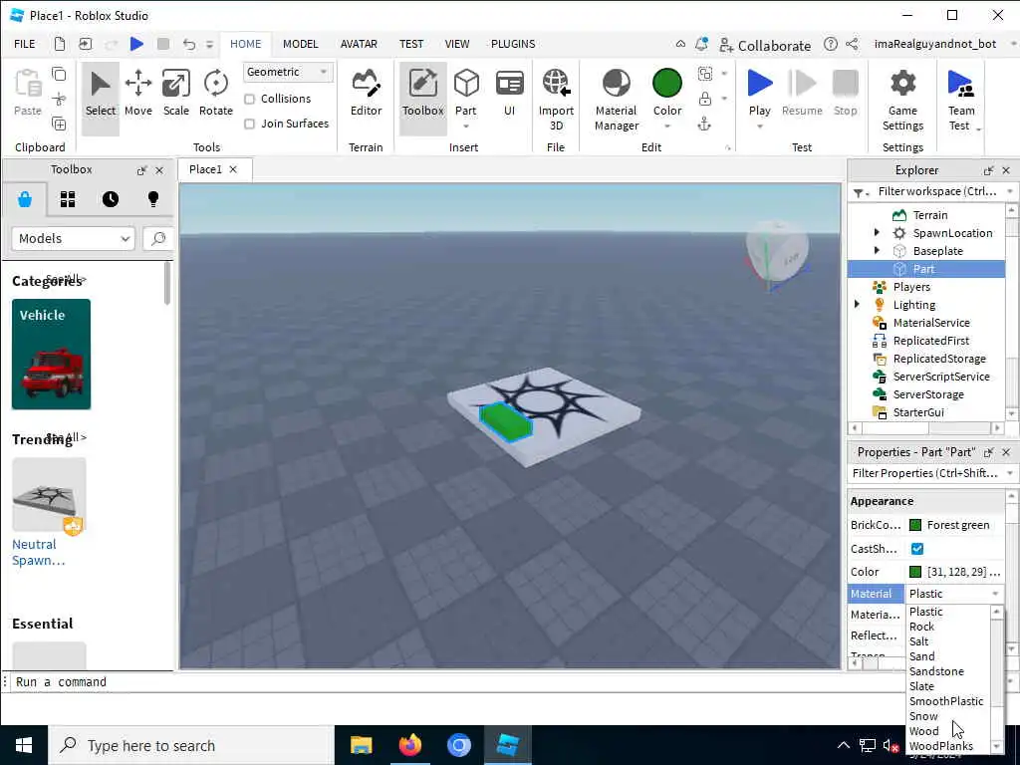Expand the Lighting tree node
Screen dimensions: 1020x765
(x=857, y=304)
